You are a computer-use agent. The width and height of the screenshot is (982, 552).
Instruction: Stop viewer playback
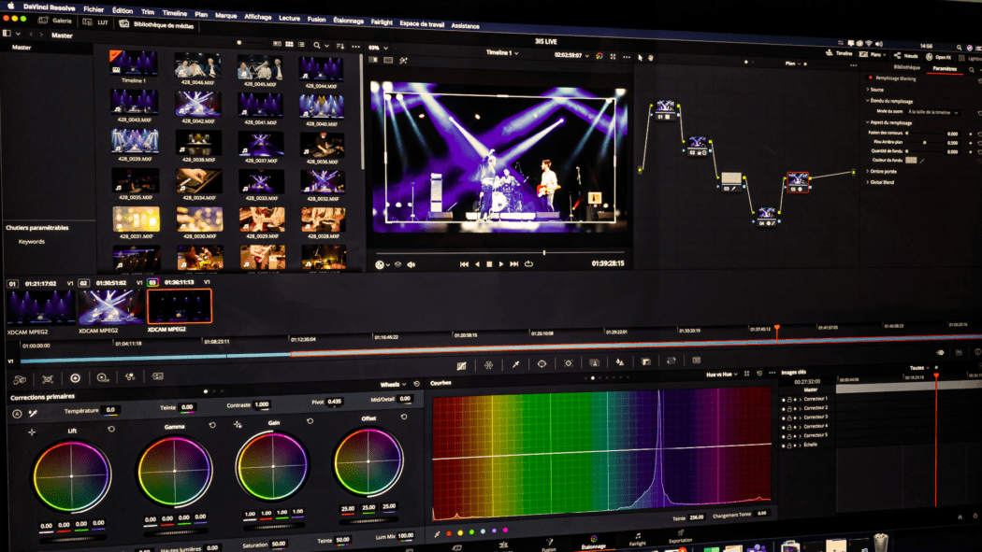coord(489,264)
